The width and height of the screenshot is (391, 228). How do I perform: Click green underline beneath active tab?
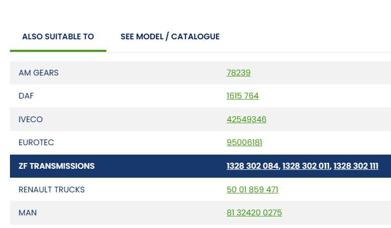pyautogui.click(x=58, y=51)
